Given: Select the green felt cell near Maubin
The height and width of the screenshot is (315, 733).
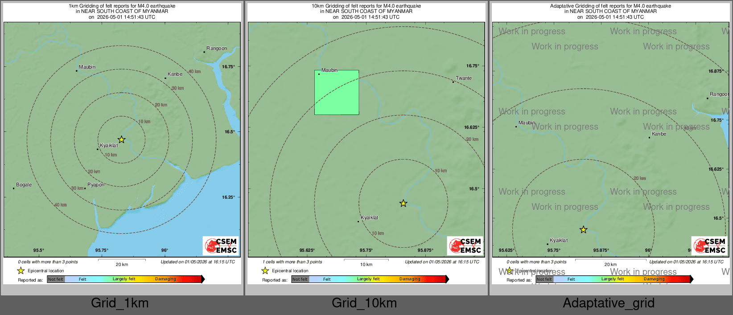Looking at the screenshot, I should [337, 92].
